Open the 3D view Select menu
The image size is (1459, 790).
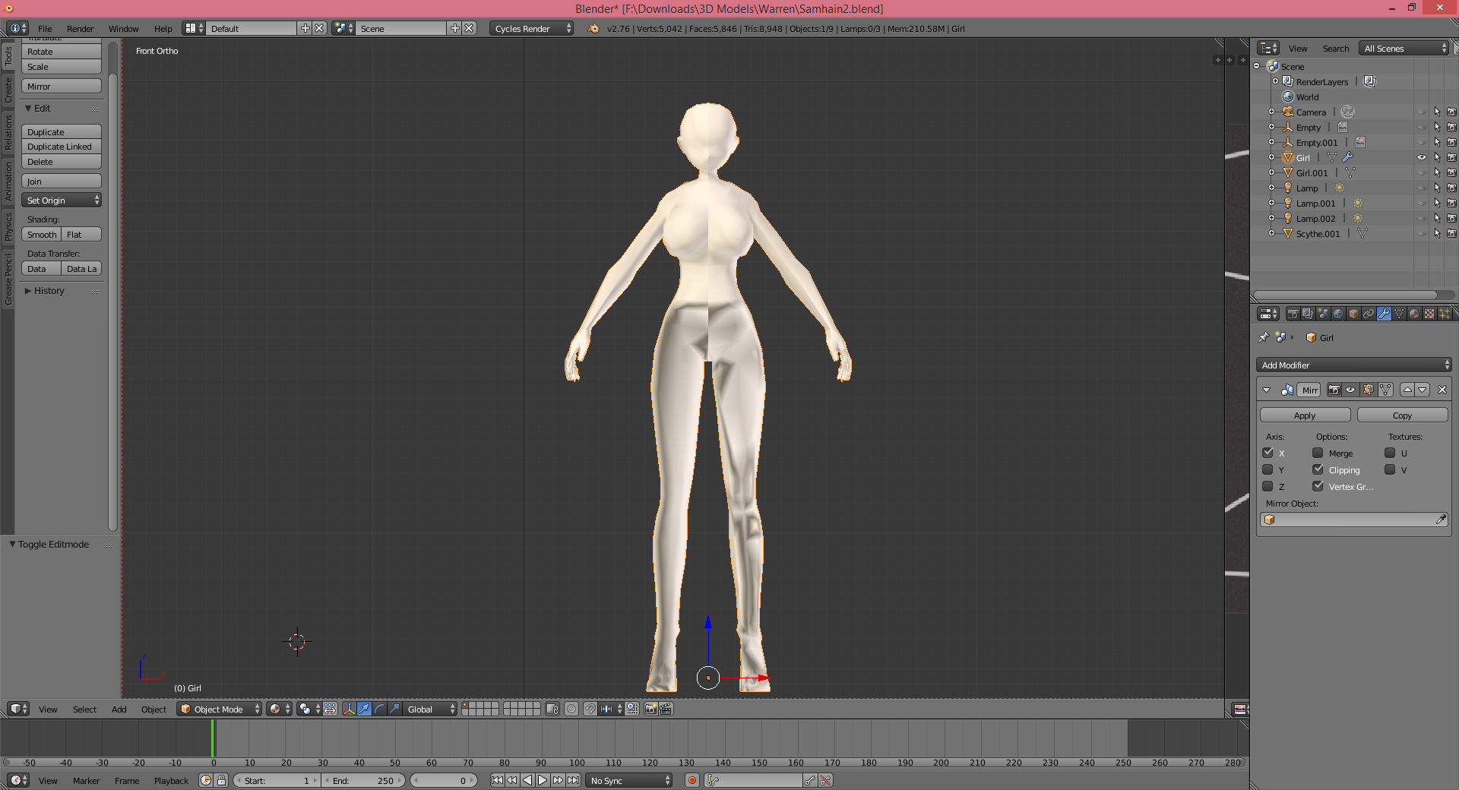[84, 709]
